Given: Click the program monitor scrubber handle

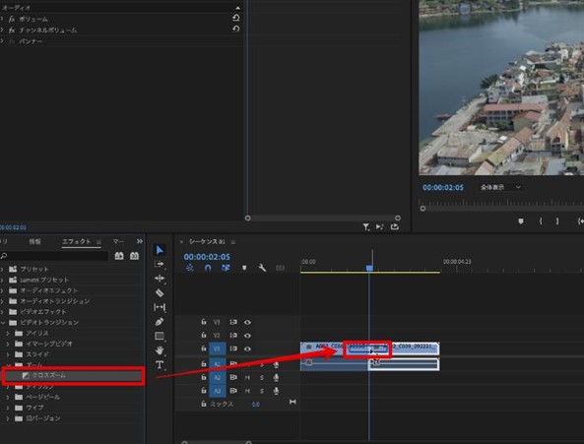Looking at the screenshot, I should tap(422, 209).
